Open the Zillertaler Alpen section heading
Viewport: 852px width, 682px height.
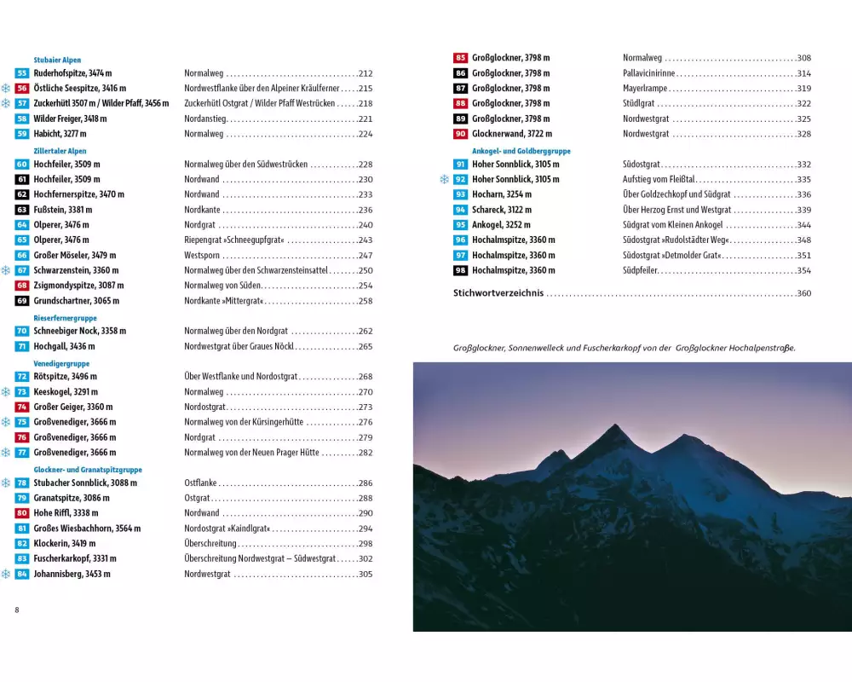60,151
